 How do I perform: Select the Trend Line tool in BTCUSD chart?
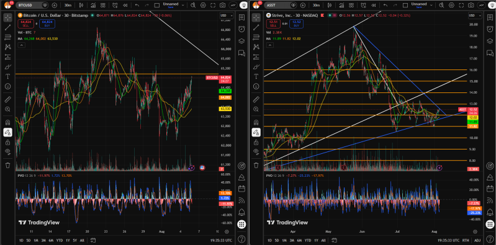click(8, 27)
